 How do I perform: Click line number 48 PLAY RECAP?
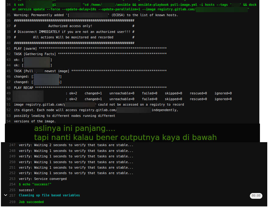(x=8, y=88)
